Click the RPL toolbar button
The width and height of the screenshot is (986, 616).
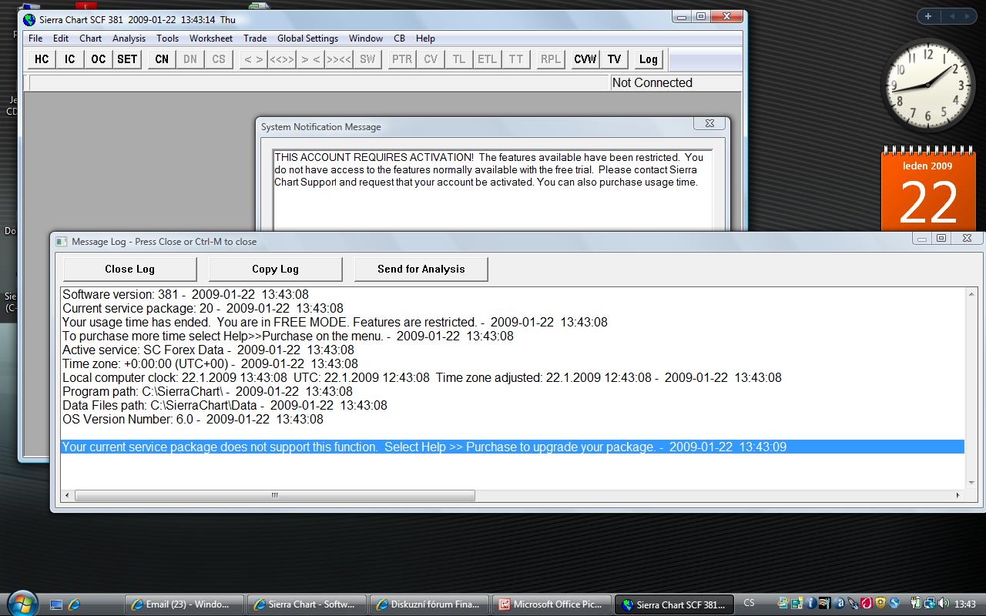(551, 59)
